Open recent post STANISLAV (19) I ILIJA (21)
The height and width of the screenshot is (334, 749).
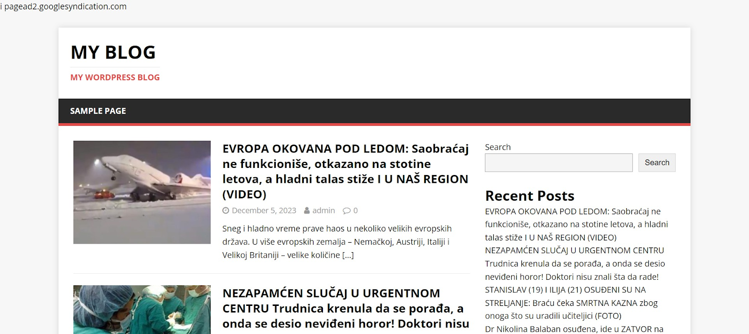(571, 303)
